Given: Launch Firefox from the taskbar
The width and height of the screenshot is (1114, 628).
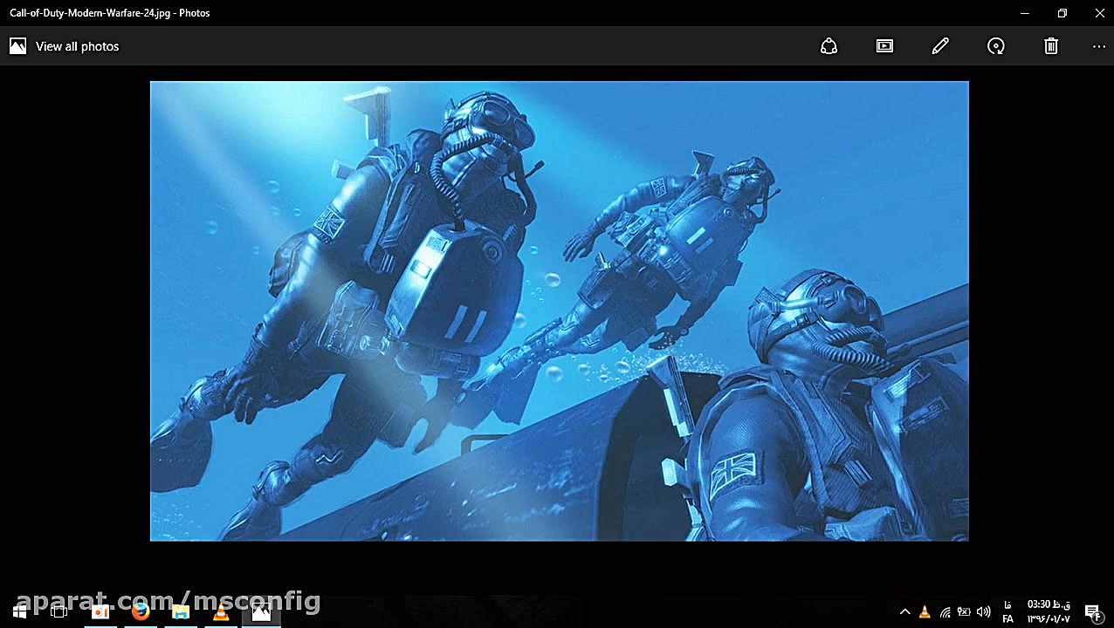Looking at the screenshot, I should coord(140,611).
